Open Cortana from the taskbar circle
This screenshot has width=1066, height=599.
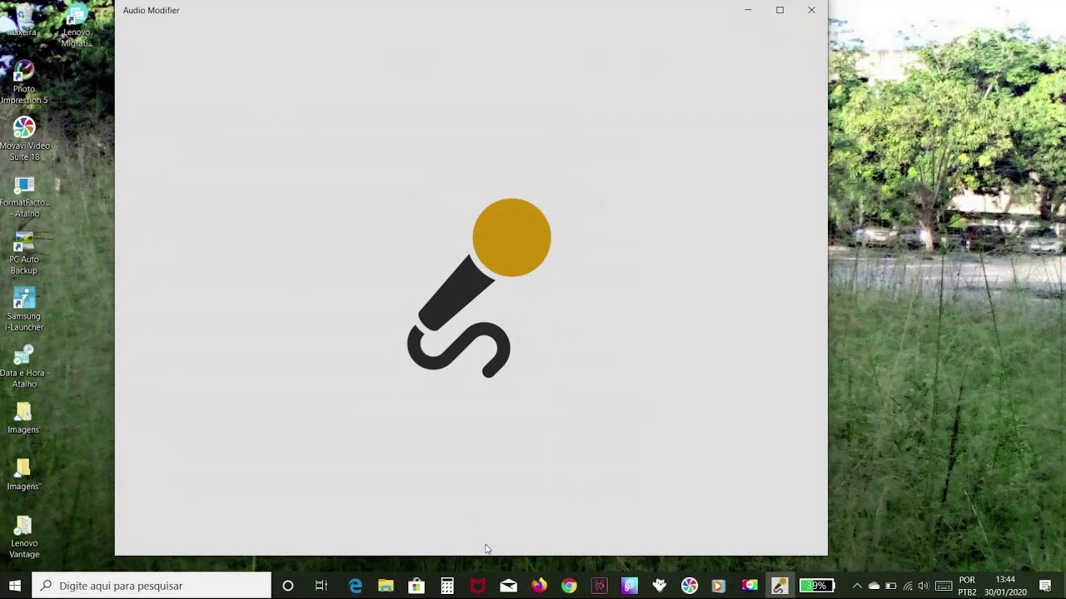(288, 586)
